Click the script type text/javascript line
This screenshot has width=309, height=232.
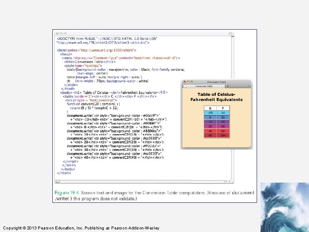(x=91, y=100)
